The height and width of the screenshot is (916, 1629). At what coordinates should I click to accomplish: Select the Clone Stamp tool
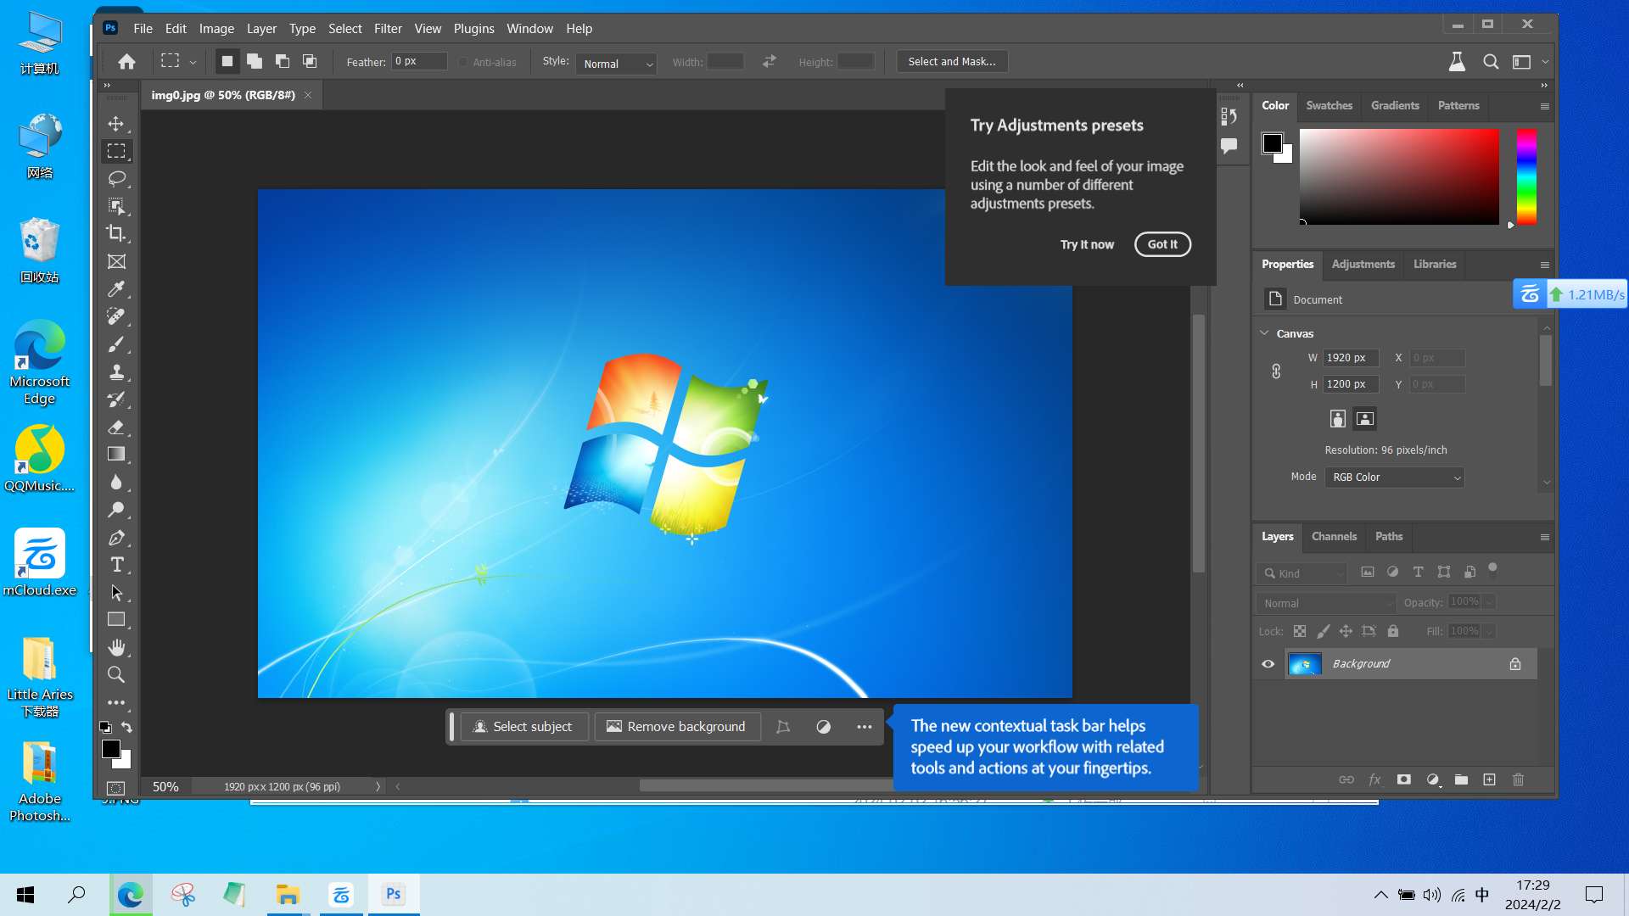click(116, 371)
